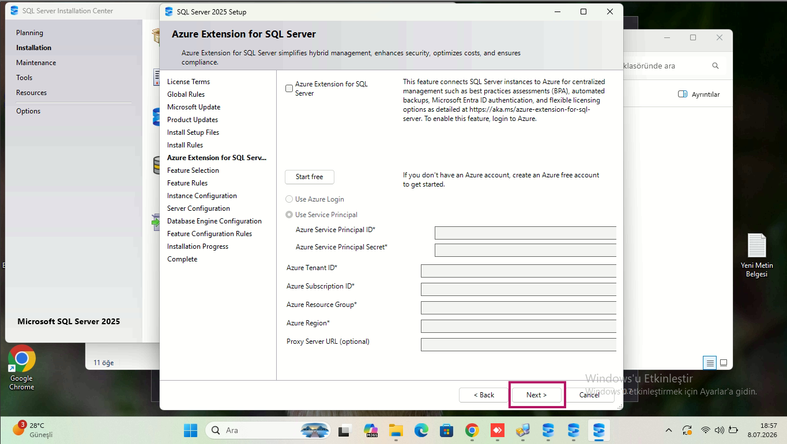Open Task View from the taskbar
Image resolution: width=787 pixels, height=444 pixels.
point(345,430)
